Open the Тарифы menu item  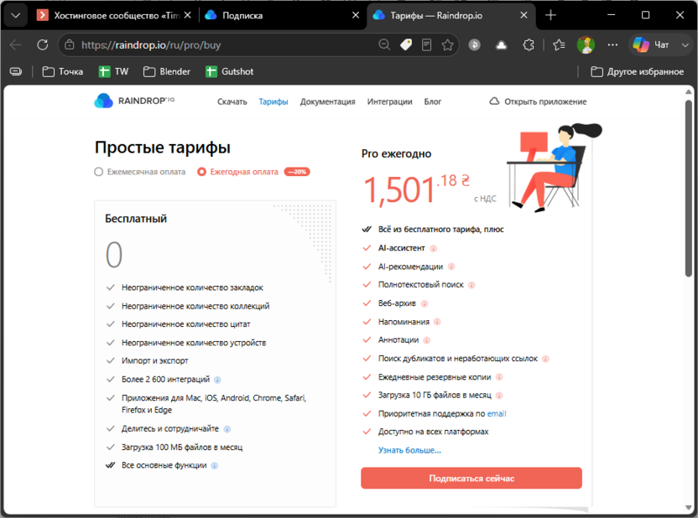273,101
